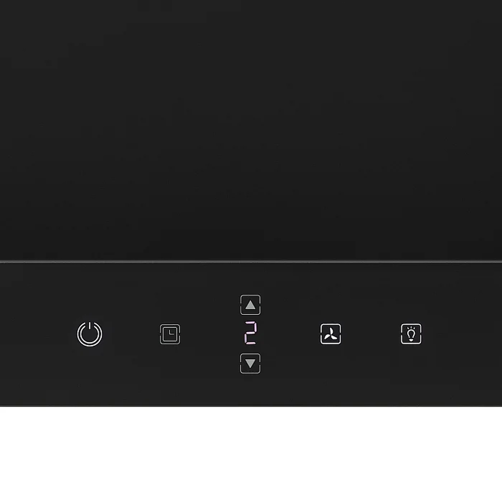
Task: Switch on the three-blade fan control
Action: [x=330, y=334]
